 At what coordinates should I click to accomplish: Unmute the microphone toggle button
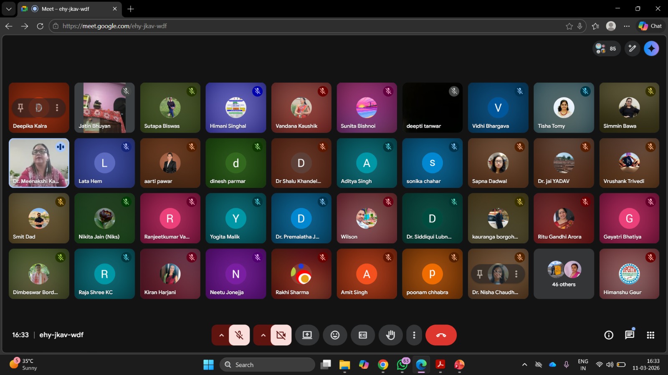pos(239,335)
